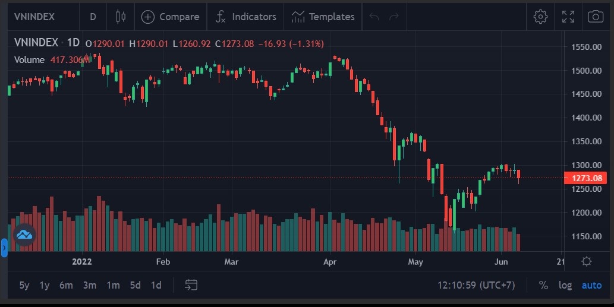The width and height of the screenshot is (614, 307).
Task: Click the Apr label on time axis
Action: [x=330, y=262]
